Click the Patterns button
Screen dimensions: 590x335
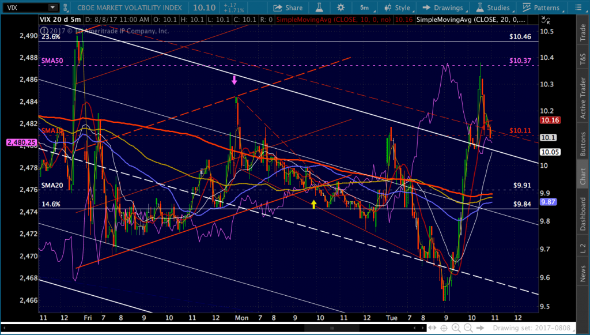click(540, 7)
